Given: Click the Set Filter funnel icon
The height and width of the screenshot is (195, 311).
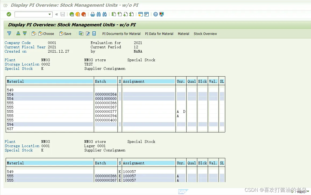Looking at the screenshot, I should click(9, 34).
